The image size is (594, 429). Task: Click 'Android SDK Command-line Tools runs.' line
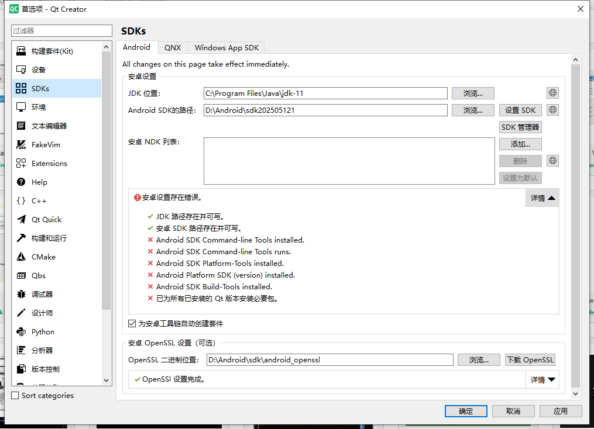click(x=224, y=251)
